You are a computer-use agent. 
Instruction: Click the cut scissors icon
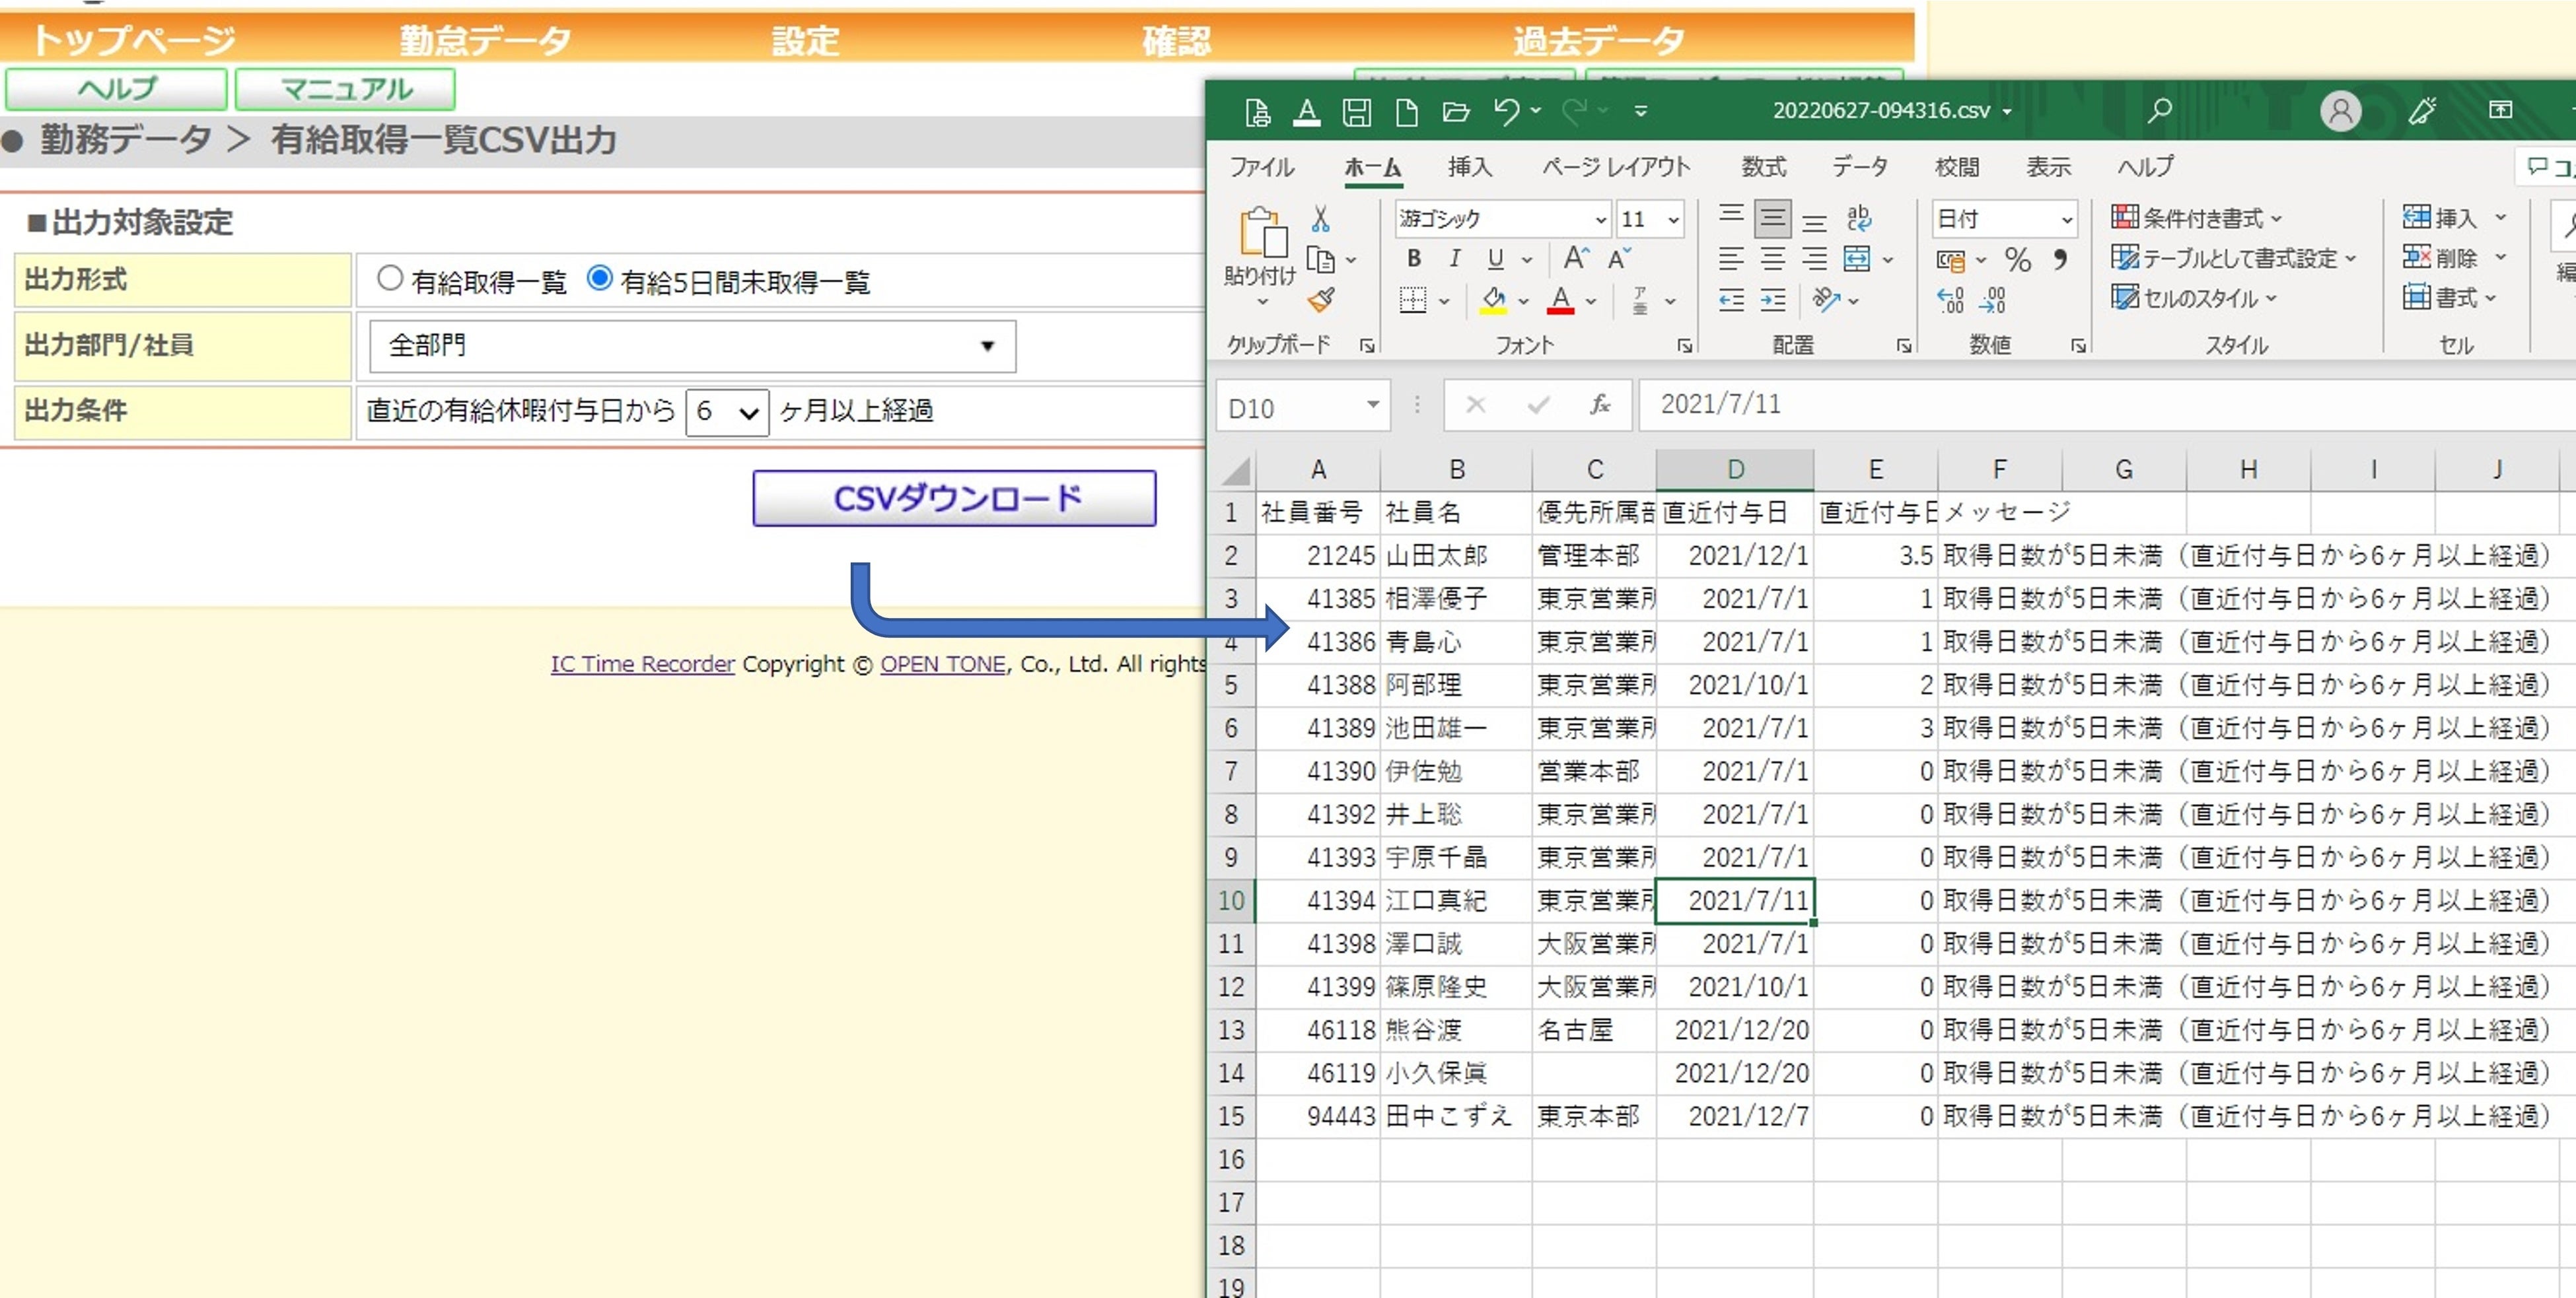[1320, 219]
